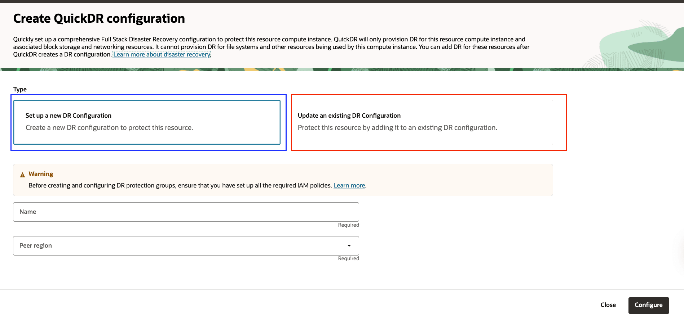684x316 pixels.
Task: Open Learn more about disaster recovery link
Action: point(162,54)
